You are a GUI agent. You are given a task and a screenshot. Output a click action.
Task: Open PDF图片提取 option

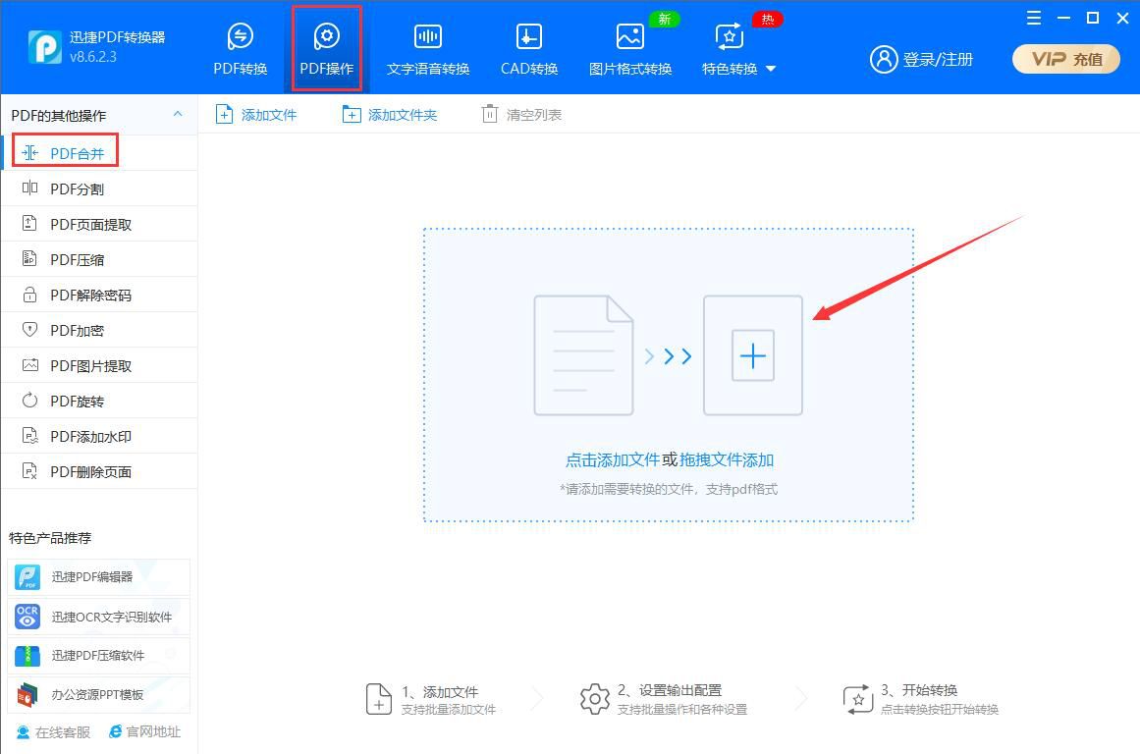(99, 366)
